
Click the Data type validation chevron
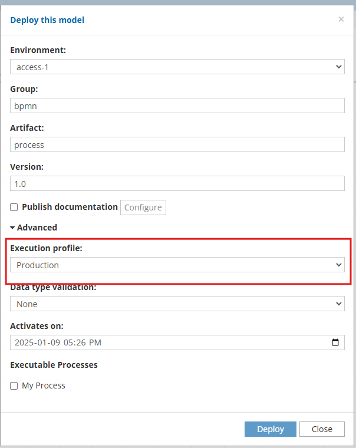tap(338, 304)
